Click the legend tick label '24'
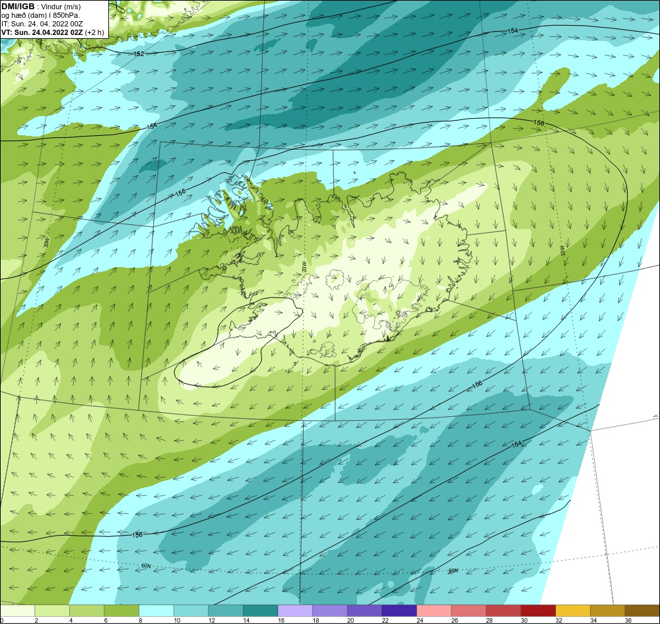This screenshot has height=624, width=660. tap(420, 620)
